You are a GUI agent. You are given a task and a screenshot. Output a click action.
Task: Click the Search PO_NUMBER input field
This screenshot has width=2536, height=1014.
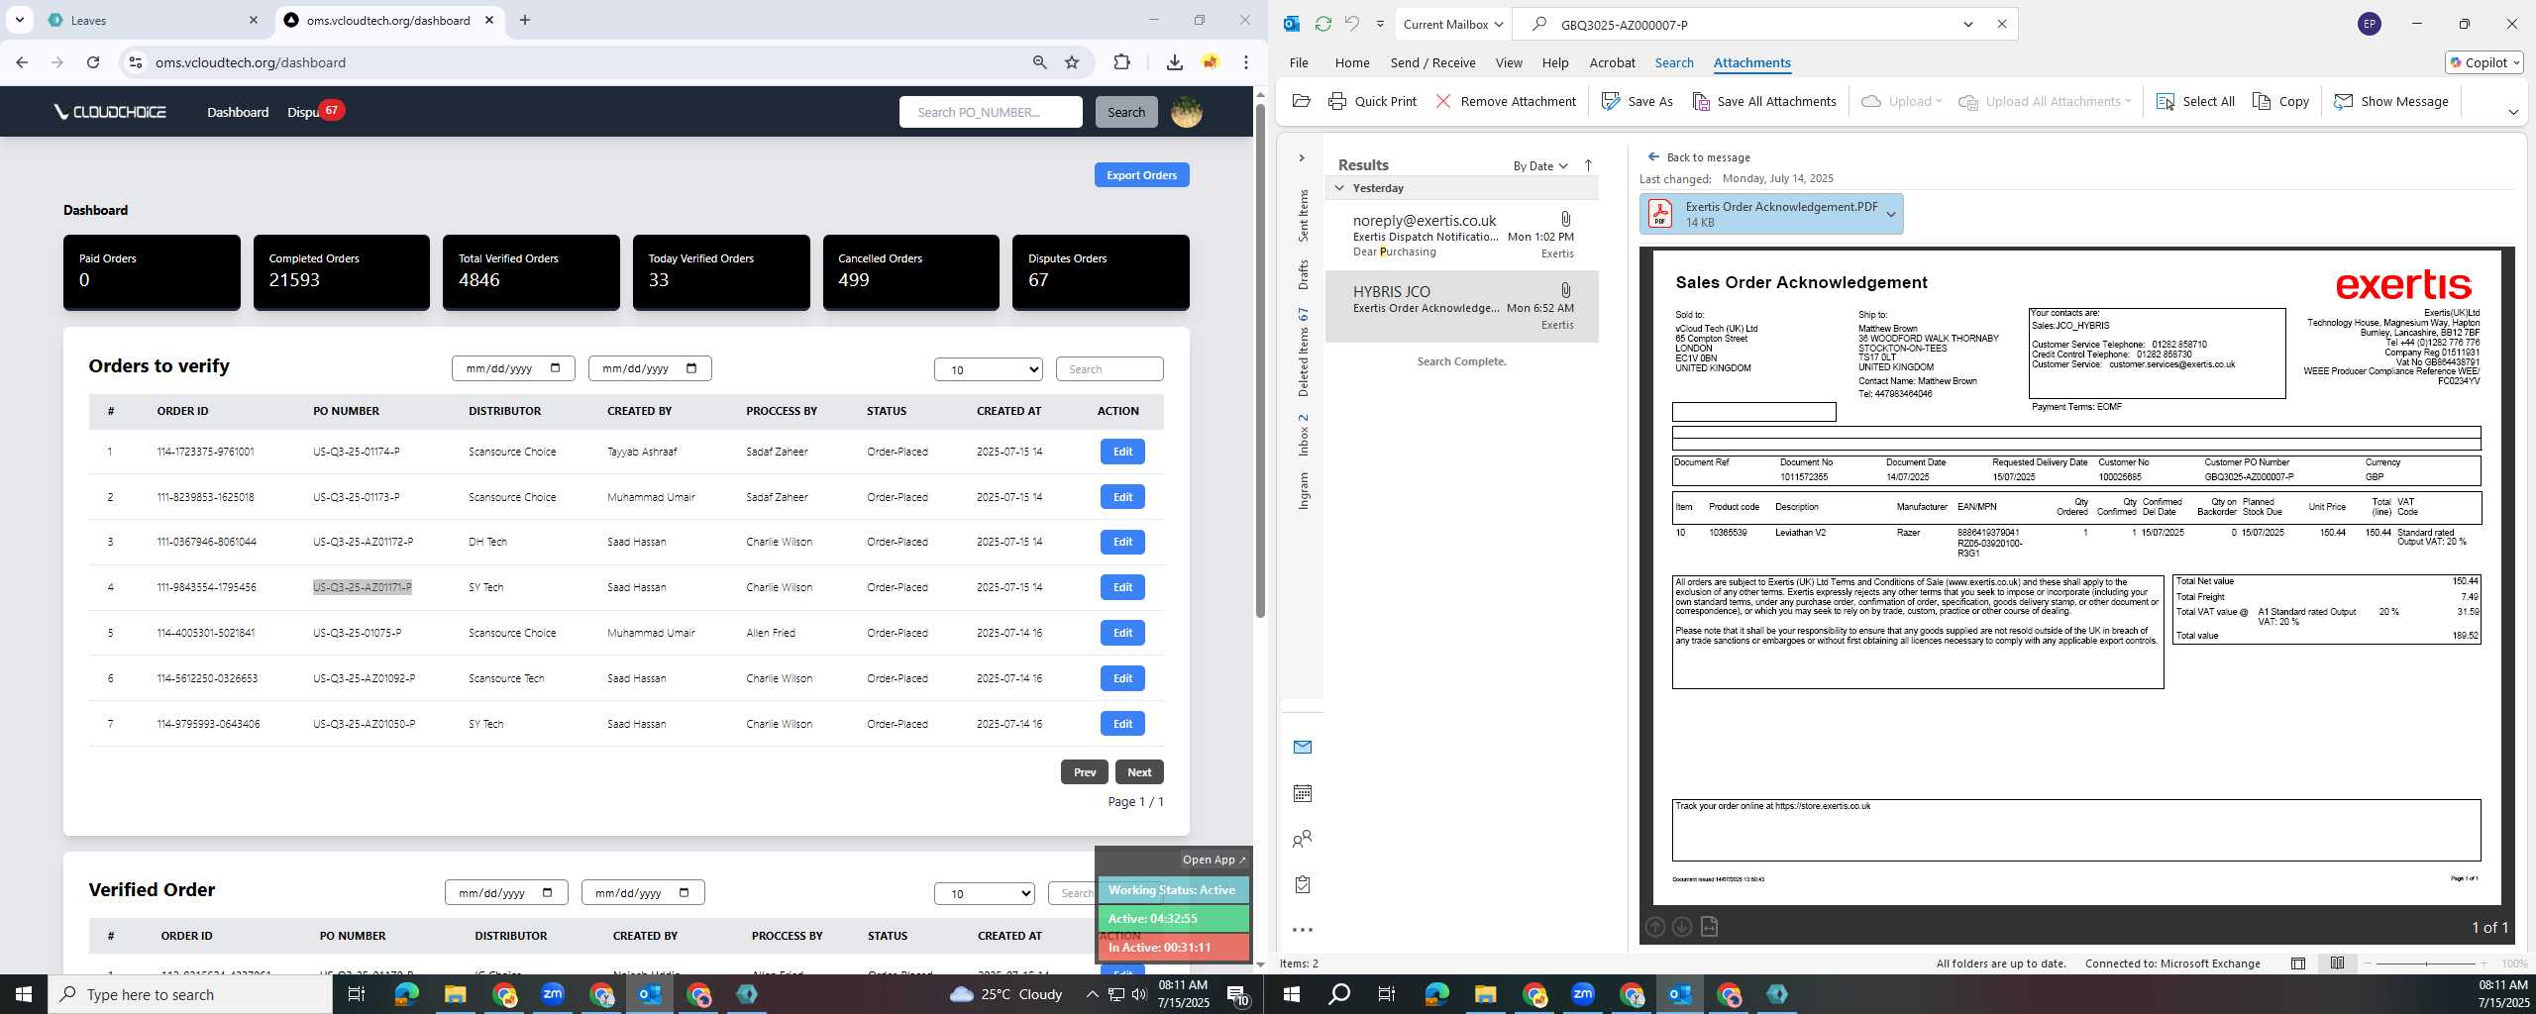point(991,112)
